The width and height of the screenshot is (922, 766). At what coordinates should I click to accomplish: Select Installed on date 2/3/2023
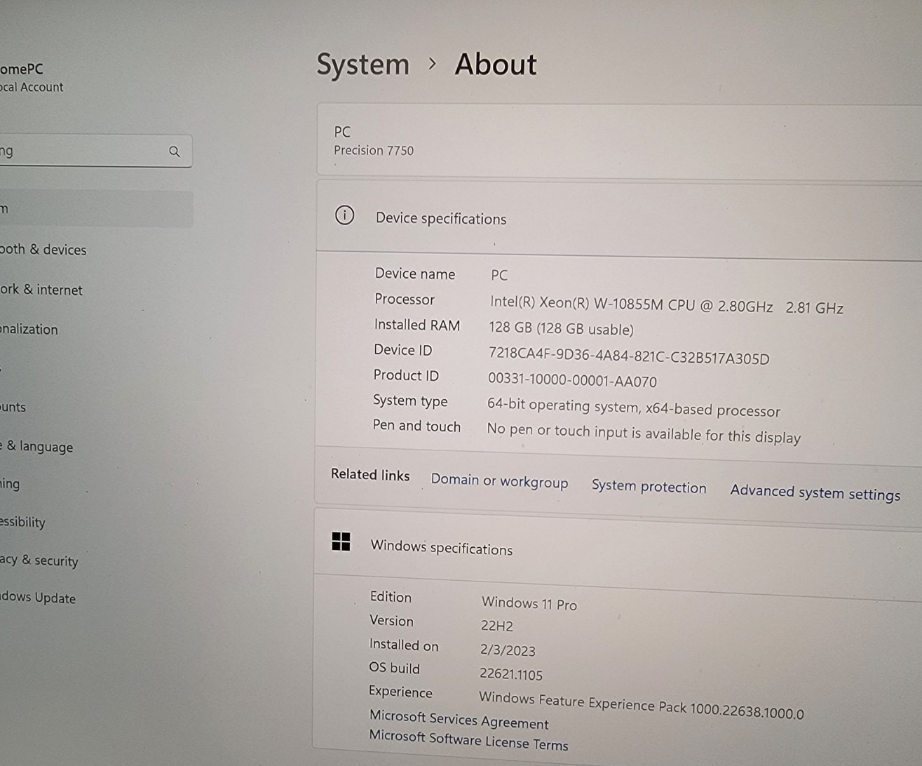click(x=508, y=650)
